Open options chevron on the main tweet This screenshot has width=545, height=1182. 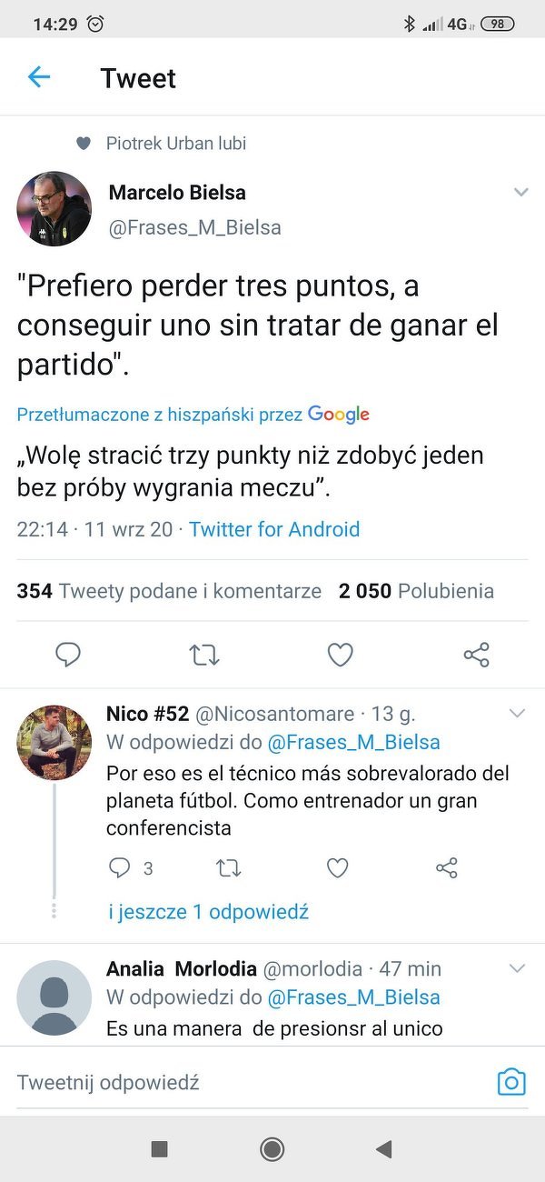pyautogui.click(x=520, y=193)
